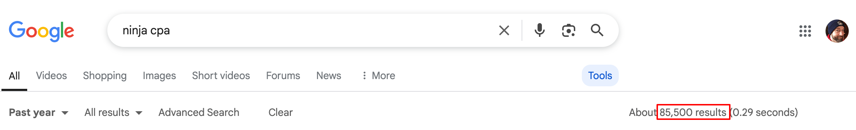Open Google Lens image search icon
This screenshot has width=856, height=130.
[568, 30]
